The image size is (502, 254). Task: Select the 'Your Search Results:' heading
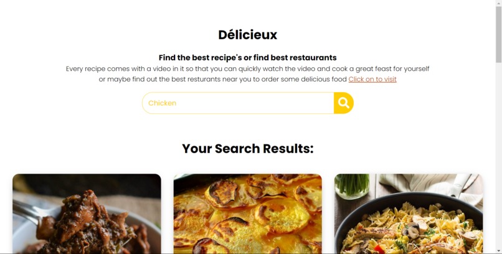tap(247, 148)
